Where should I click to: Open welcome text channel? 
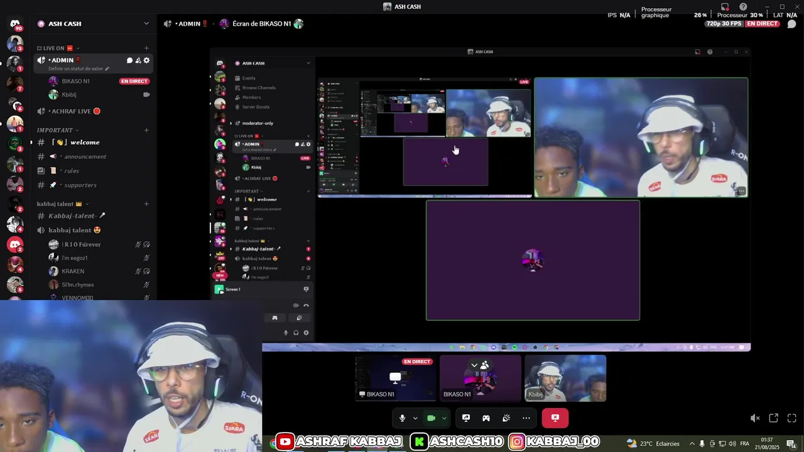coord(93,143)
